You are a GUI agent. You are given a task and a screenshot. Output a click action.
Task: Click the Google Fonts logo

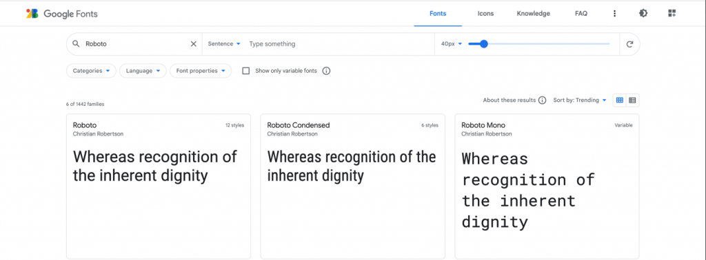[x=61, y=14]
